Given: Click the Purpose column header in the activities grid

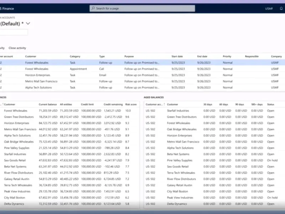Looking at the screenshot, I should click(129, 56).
